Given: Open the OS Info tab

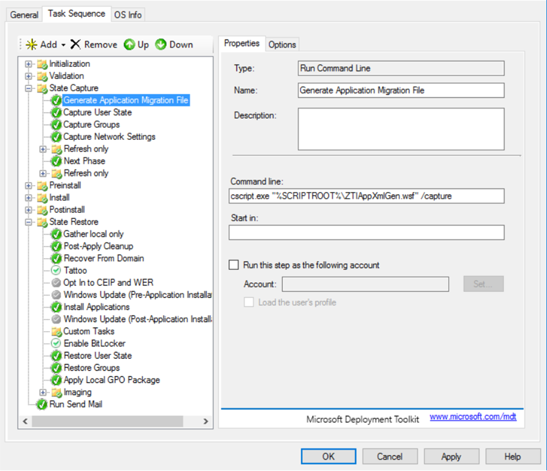Looking at the screenshot, I should coord(128,15).
